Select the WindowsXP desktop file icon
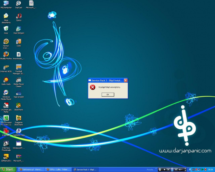The image size is (215, 172). click(x=19, y=145)
